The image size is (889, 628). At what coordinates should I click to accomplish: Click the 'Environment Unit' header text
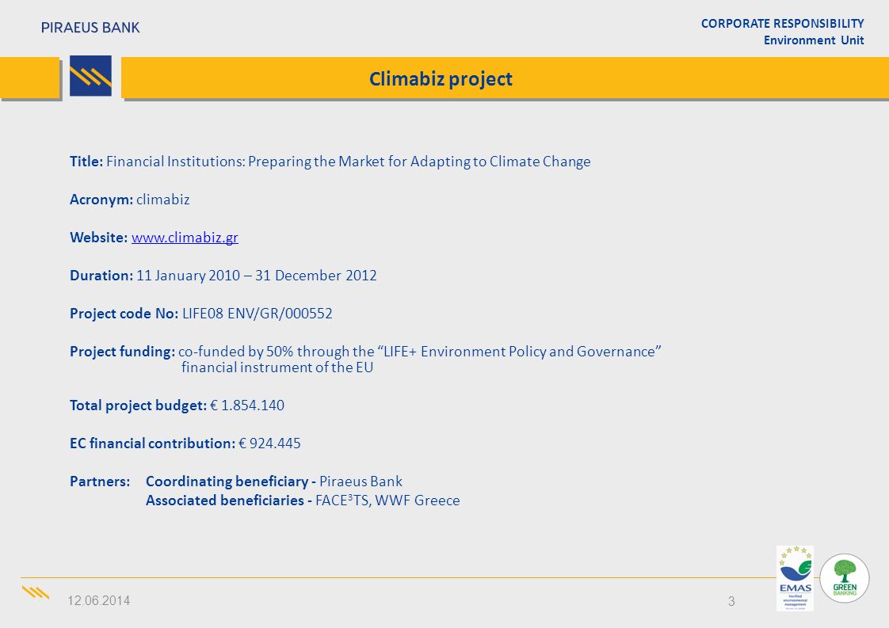(814, 40)
